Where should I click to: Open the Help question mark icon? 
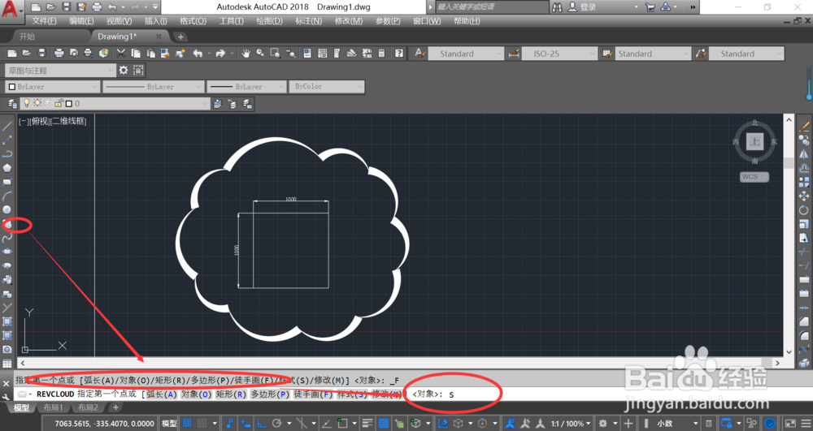[398, 54]
